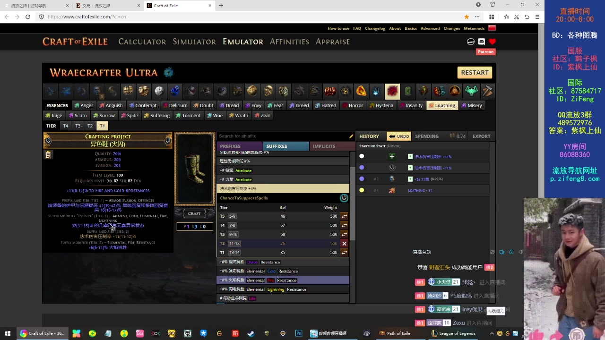Click the round icon in ChanceToSuppressSpells header
Screen dimensions: 605x340
point(344,198)
